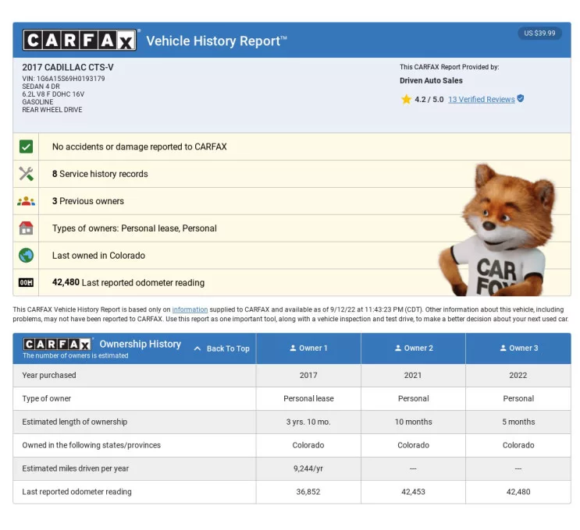Select the Owner 2 column header
Viewport: 580px width, 530px height.
[413, 348]
